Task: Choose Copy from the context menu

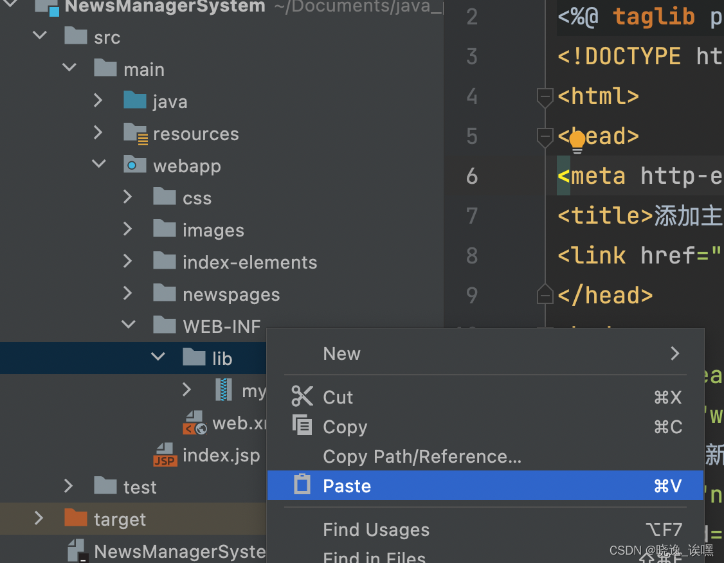Action: [485, 426]
